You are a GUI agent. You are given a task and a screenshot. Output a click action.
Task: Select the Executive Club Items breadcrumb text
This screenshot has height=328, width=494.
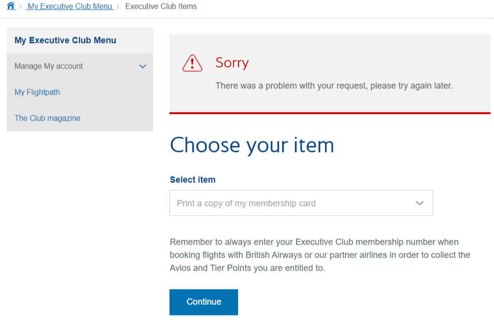pyautogui.click(x=161, y=6)
